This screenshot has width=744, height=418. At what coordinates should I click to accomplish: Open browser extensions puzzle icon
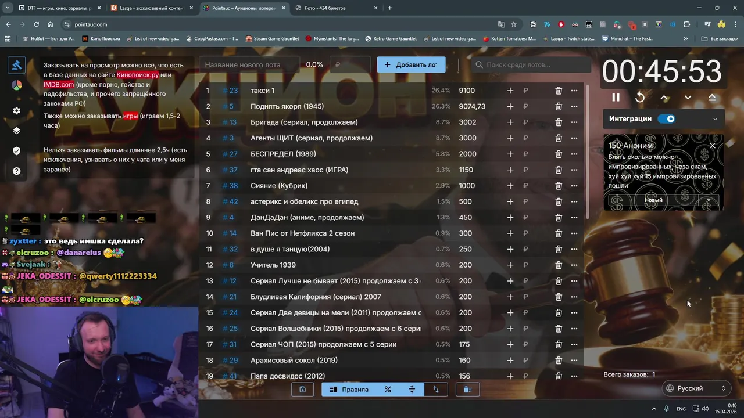(x=687, y=24)
